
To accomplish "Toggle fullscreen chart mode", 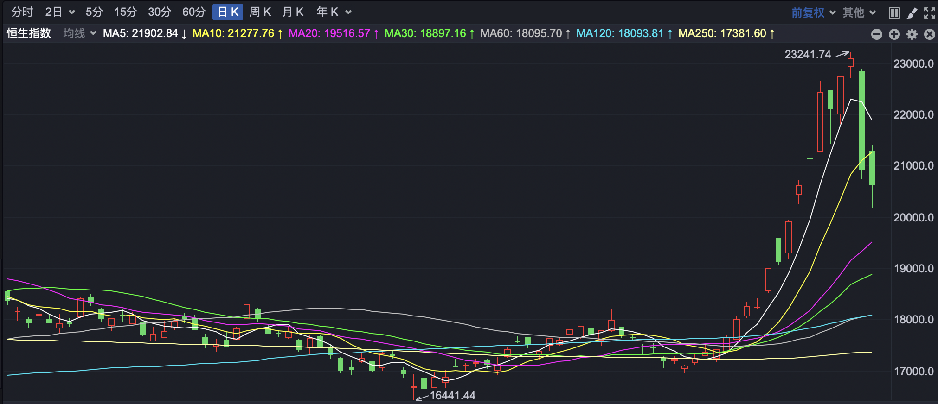I will [x=929, y=13].
